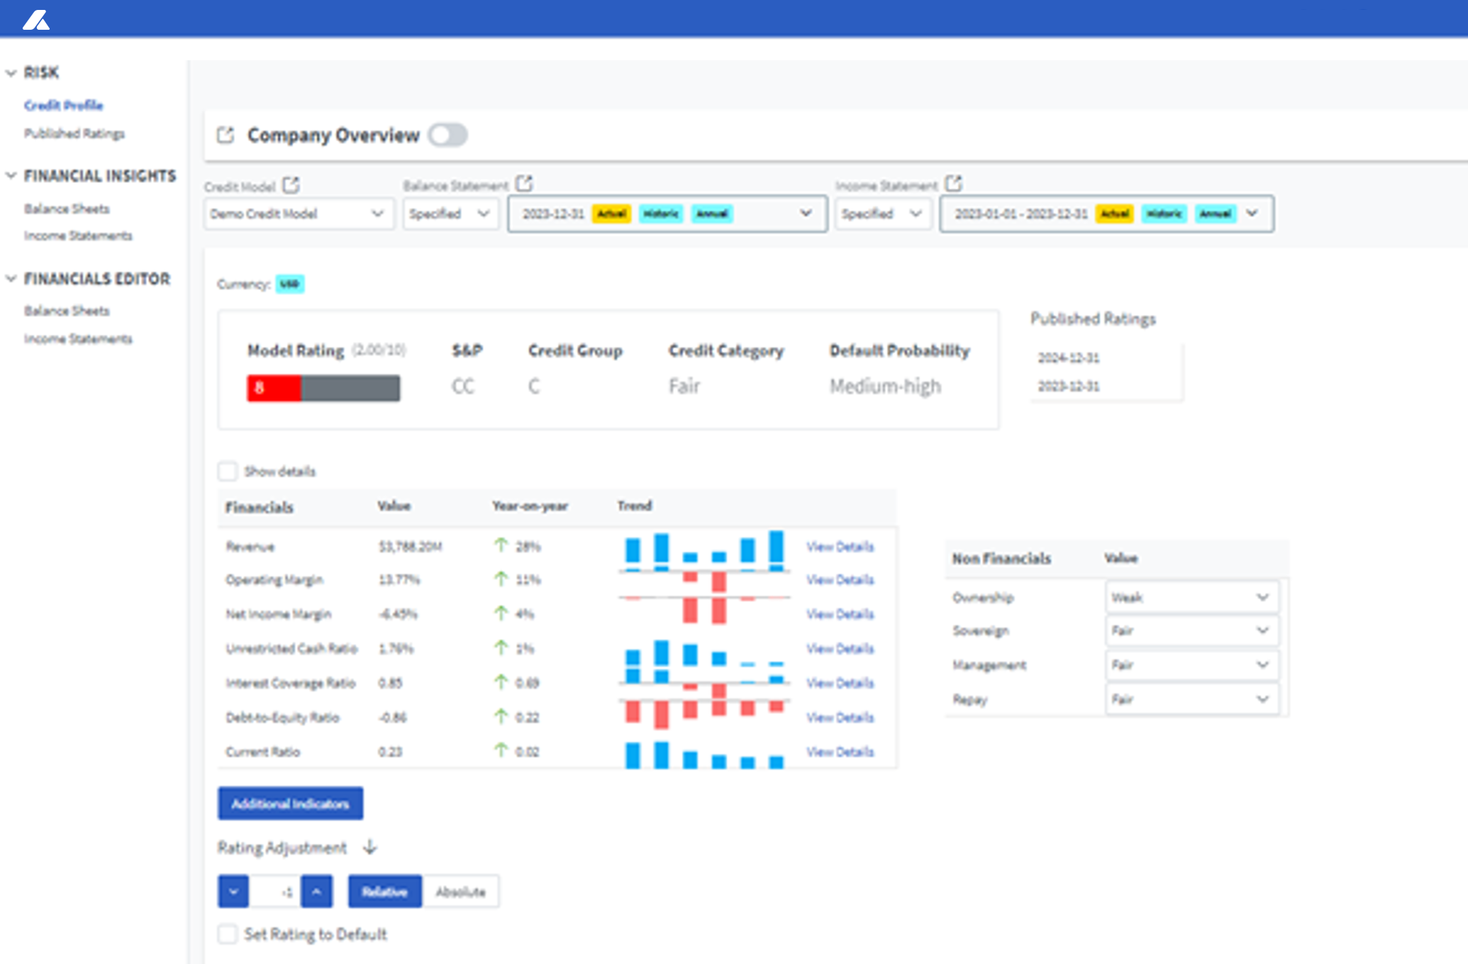Collapse the FINANCIALS EDITOR sidebar section
The height and width of the screenshot is (964, 1468).
click(11, 279)
